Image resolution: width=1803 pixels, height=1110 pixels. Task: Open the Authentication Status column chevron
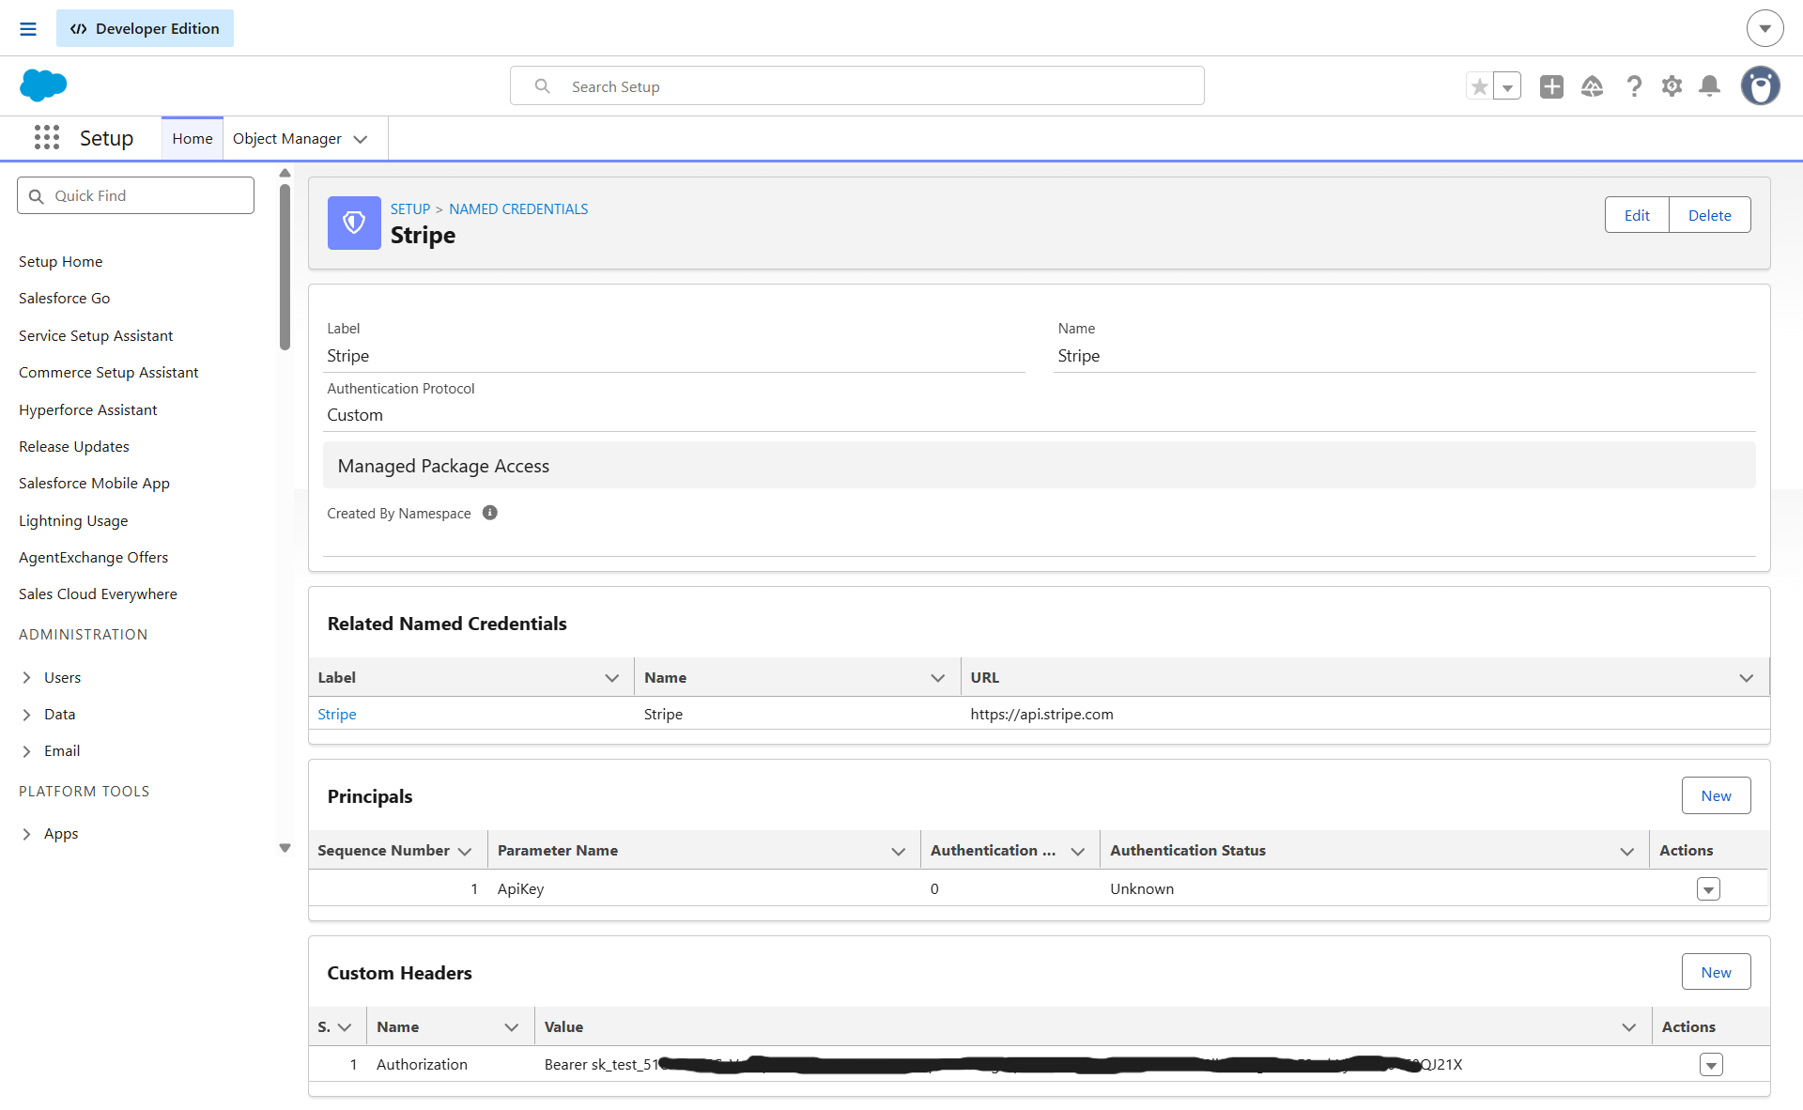click(x=1627, y=851)
